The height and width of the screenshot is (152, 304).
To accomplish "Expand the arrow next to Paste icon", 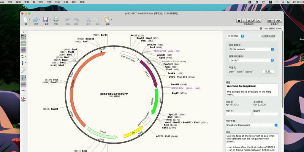I will [111, 19].
